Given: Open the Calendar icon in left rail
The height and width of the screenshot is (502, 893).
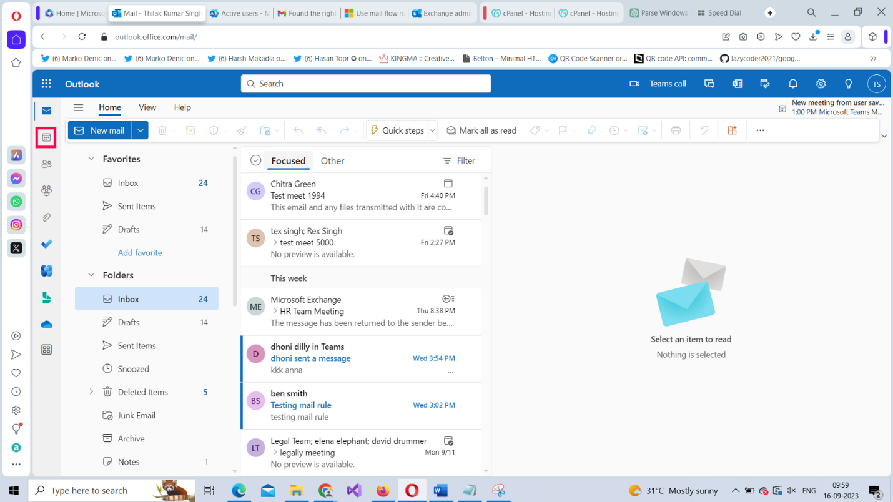Looking at the screenshot, I should [x=46, y=137].
